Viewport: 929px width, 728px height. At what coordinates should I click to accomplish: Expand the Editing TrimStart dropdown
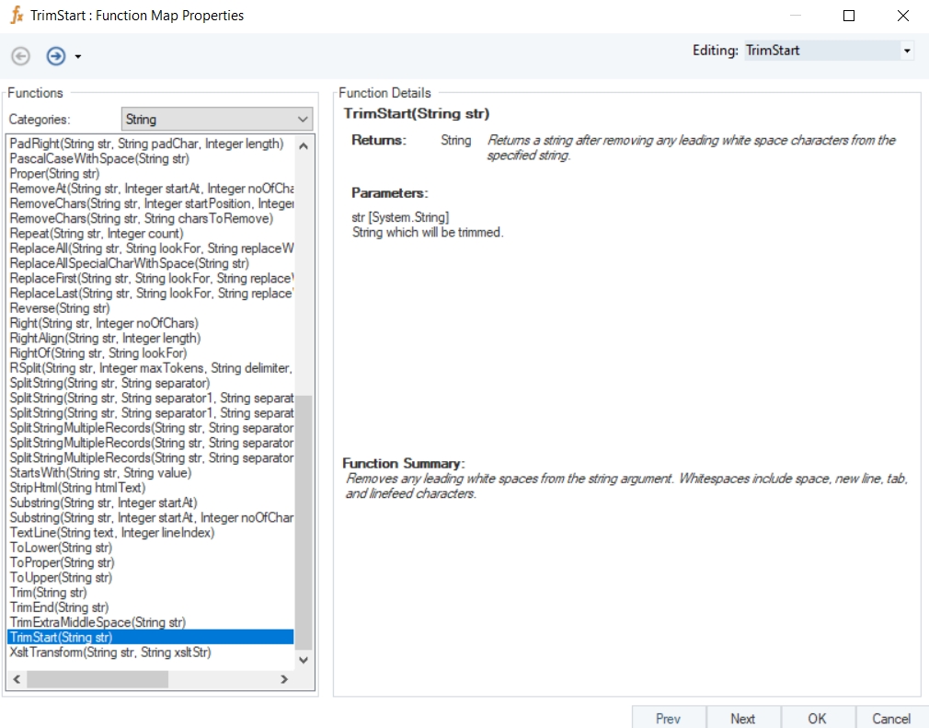[907, 51]
